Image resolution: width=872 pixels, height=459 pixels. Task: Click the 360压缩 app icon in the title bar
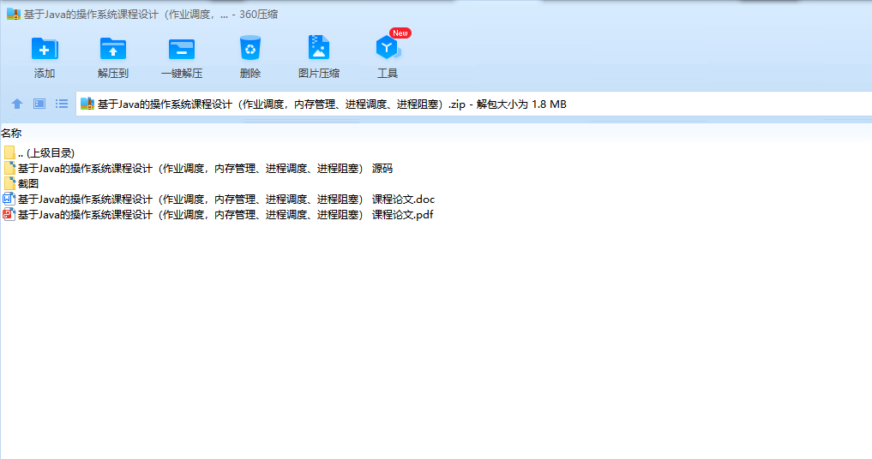pyautogui.click(x=14, y=15)
